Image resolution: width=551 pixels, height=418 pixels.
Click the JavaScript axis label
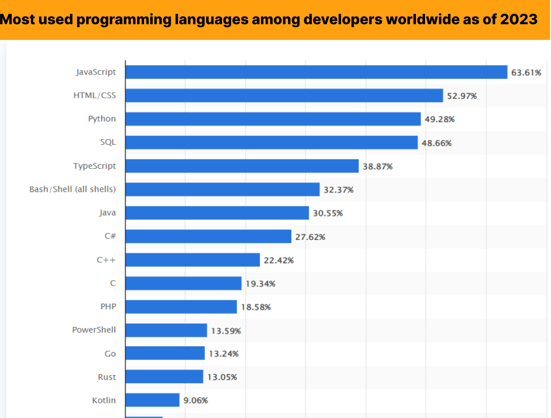pos(96,72)
